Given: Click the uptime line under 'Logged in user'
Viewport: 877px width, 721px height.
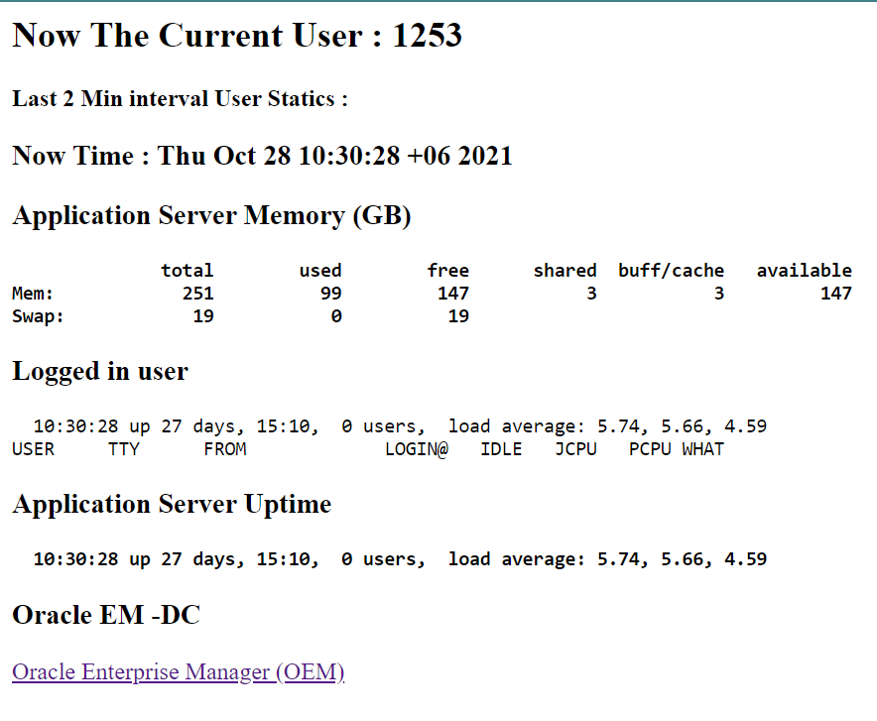Looking at the screenshot, I should point(400,426).
